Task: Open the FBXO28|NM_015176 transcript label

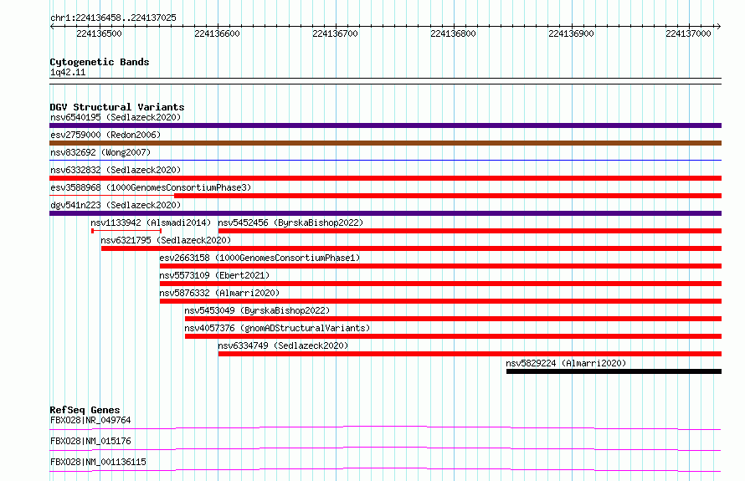Action: [90, 441]
